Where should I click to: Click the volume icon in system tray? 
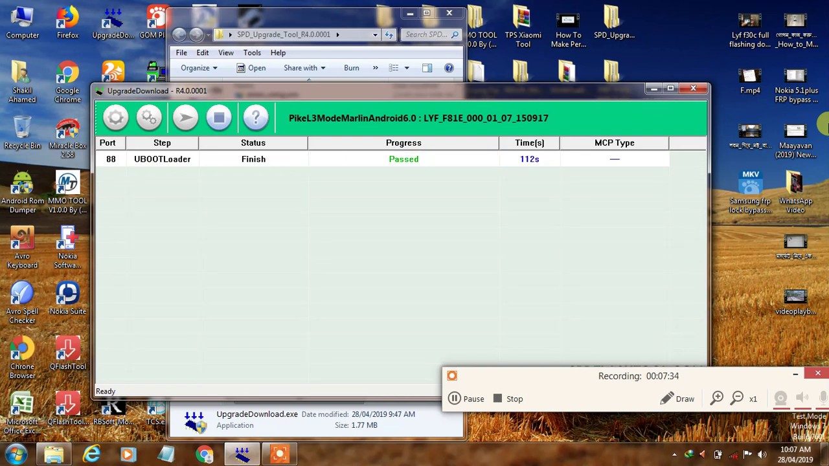(762, 454)
